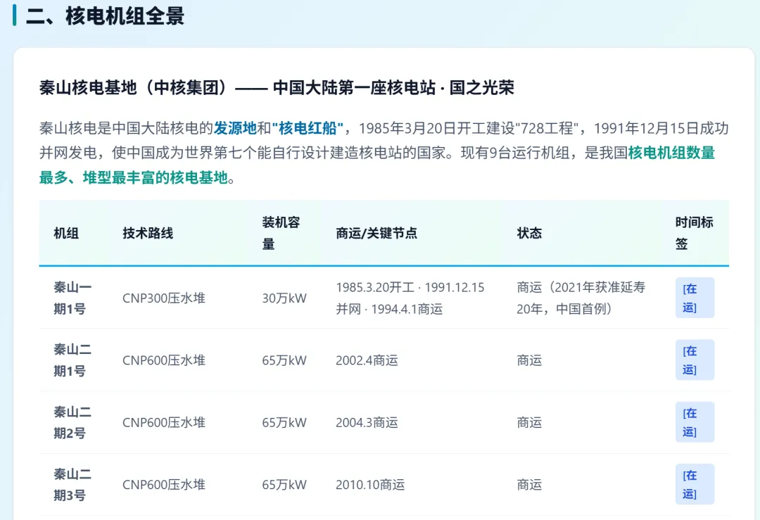The image size is (760, 520).
Task: Select the 秦山二期3号 unit cell
Action: click(x=72, y=484)
